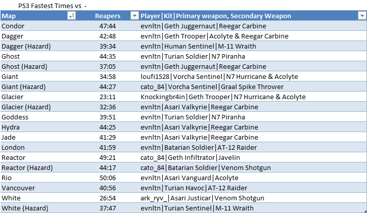Image resolution: width=367 pixels, height=213 pixels.
Task: Select 'evnltn|Batarian Soldier|AT-12 Raider' cell
Action: [253, 147]
